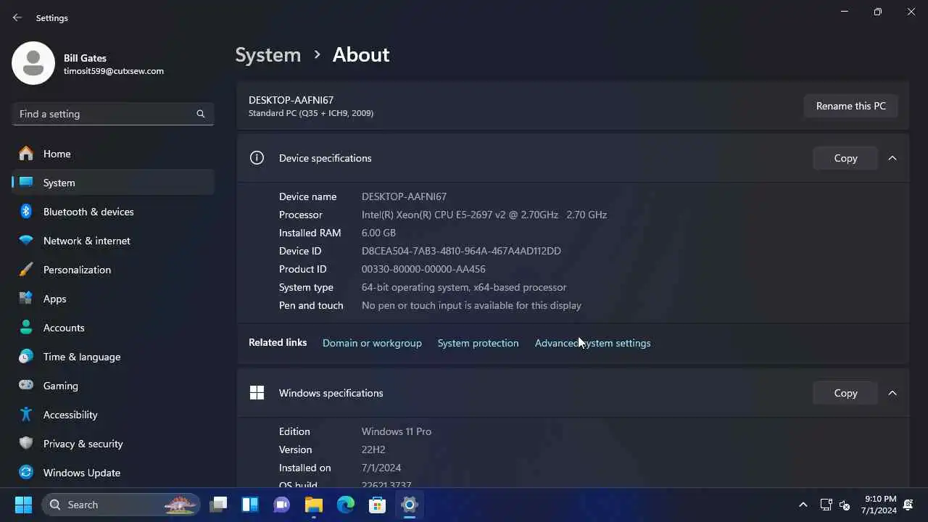Click the Rename this PC button
The width and height of the screenshot is (928, 522).
[x=851, y=106]
